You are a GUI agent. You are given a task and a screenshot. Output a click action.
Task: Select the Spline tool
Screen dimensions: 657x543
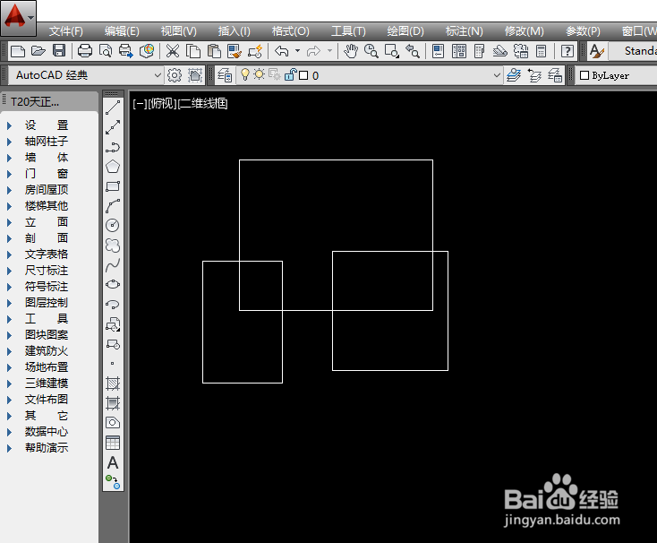pos(113,264)
